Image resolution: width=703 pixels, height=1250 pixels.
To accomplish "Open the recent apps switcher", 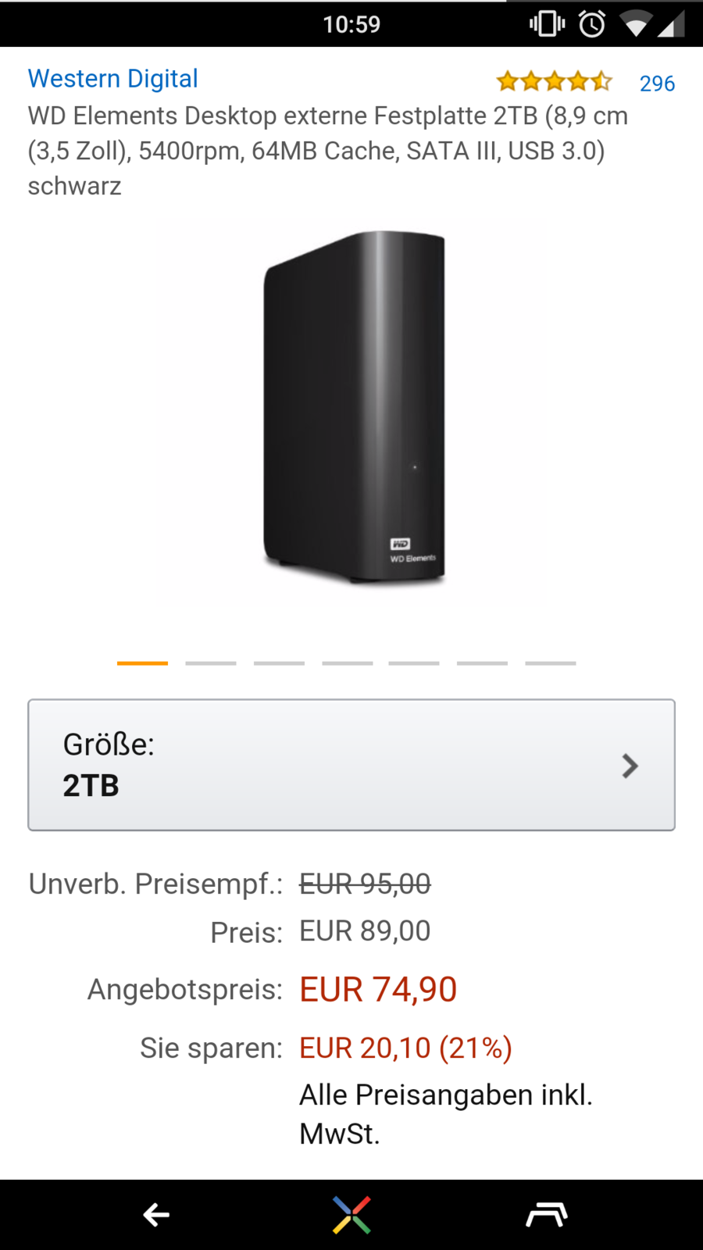I will pyautogui.click(x=546, y=1215).
